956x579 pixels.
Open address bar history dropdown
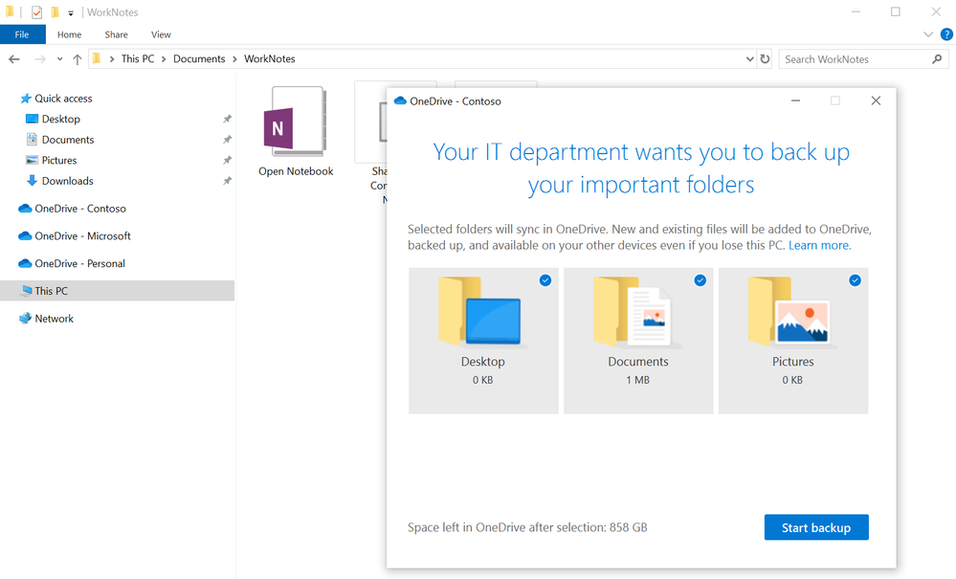click(x=750, y=59)
